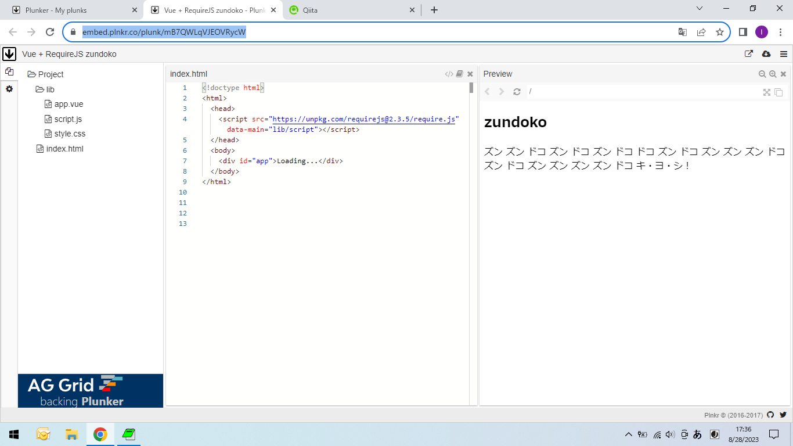Image resolution: width=793 pixels, height=446 pixels.
Task: Open app.vue file
Action: tap(64, 104)
